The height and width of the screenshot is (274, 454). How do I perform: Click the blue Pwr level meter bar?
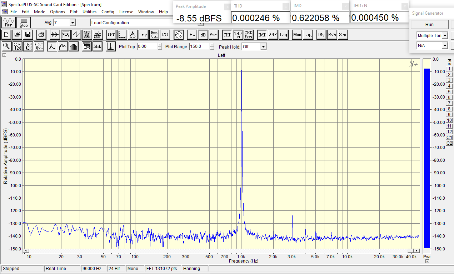pos(427,158)
